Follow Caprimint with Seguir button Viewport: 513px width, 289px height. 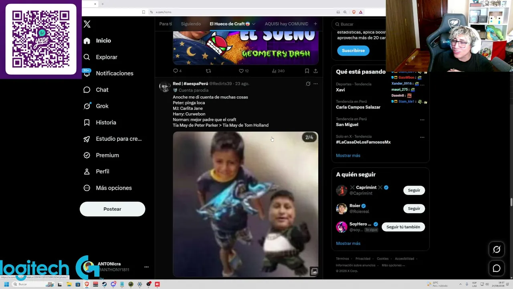coord(414,190)
